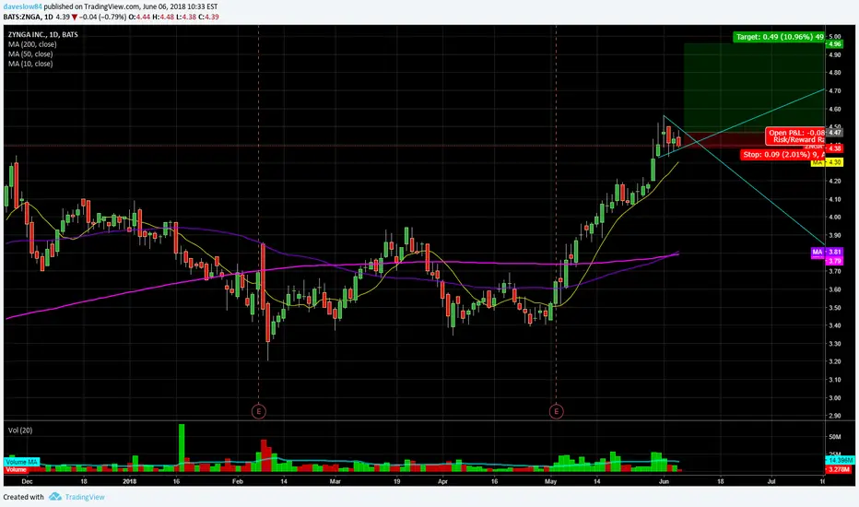Click the green 4.96 price tag
859x507 pixels.
tap(835, 44)
